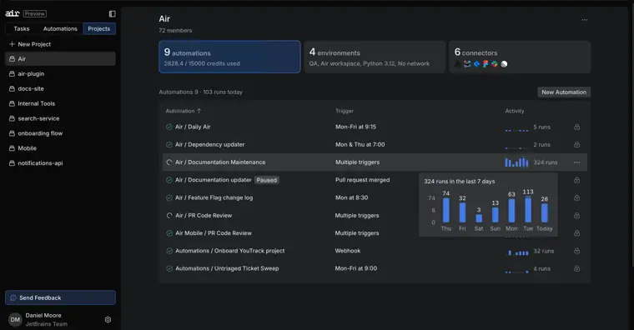Click the Tue bar showing 113 runs
The image size is (634, 330).
click(x=528, y=209)
